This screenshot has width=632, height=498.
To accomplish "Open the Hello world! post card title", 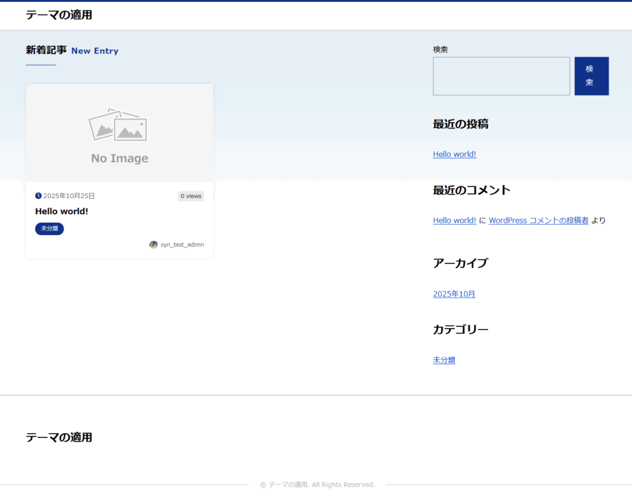I will (62, 211).
